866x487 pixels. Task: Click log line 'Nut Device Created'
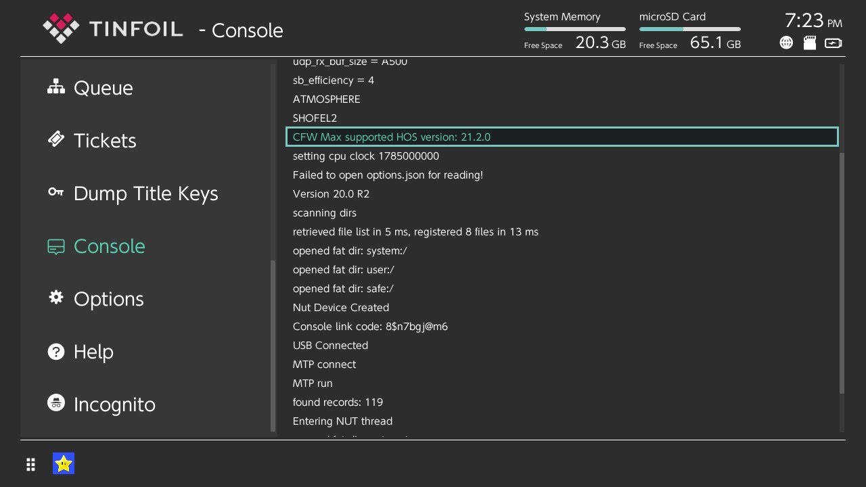point(341,307)
